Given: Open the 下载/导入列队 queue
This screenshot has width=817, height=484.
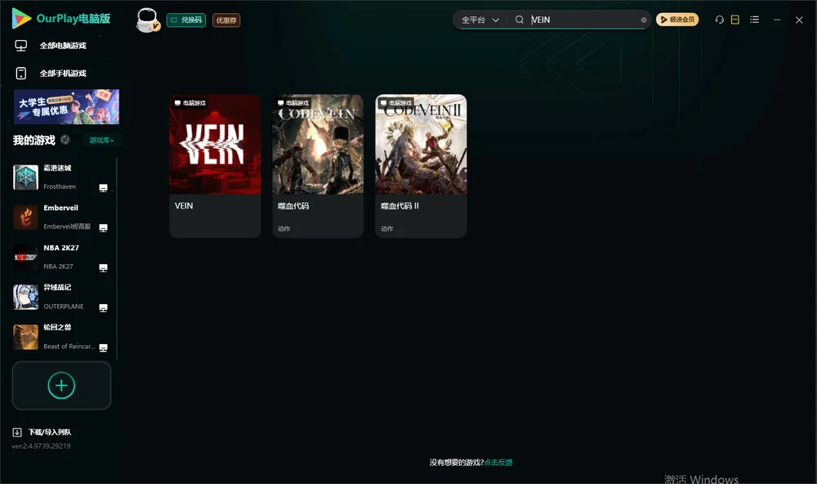Looking at the screenshot, I should pyautogui.click(x=42, y=432).
